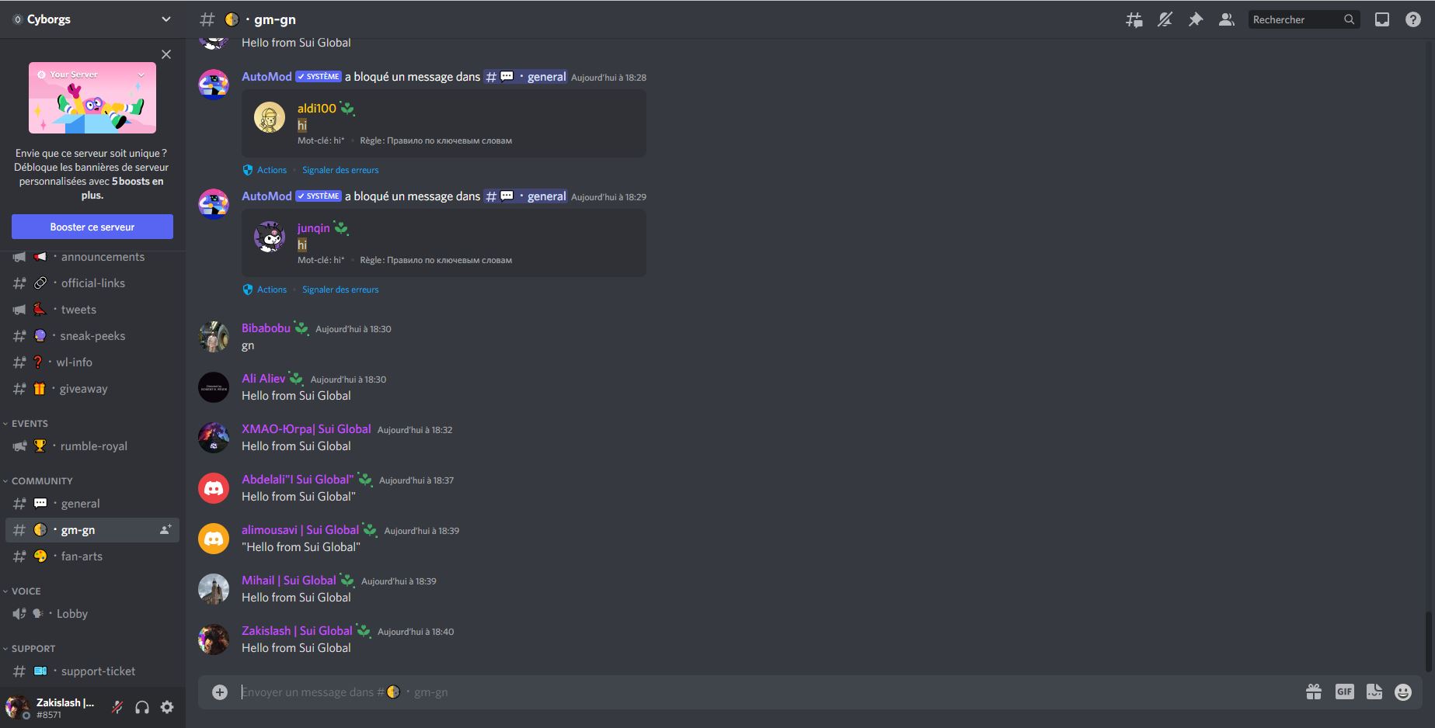Open the help icon
Image resolution: width=1435 pixels, height=728 pixels.
point(1413,19)
